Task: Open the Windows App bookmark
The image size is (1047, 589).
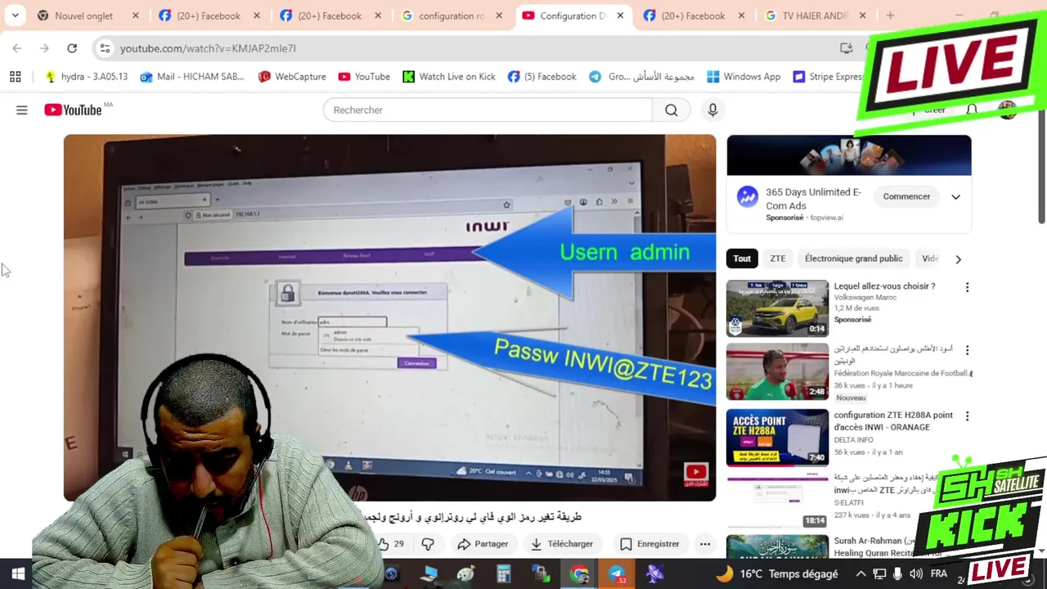Action: (x=744, y=76)
